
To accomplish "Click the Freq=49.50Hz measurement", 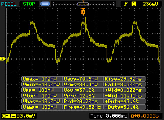I will [83, 107].
